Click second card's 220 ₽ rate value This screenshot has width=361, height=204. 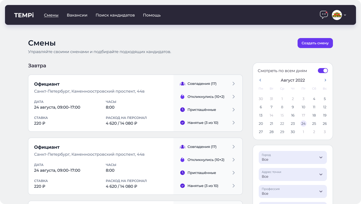(x=40, y=186)
